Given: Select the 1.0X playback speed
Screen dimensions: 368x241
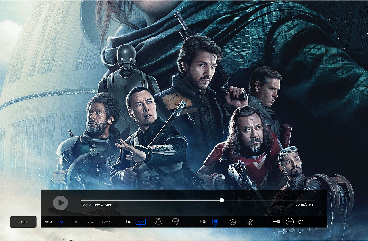Looking at the screenshot, I should click(74, 222).
